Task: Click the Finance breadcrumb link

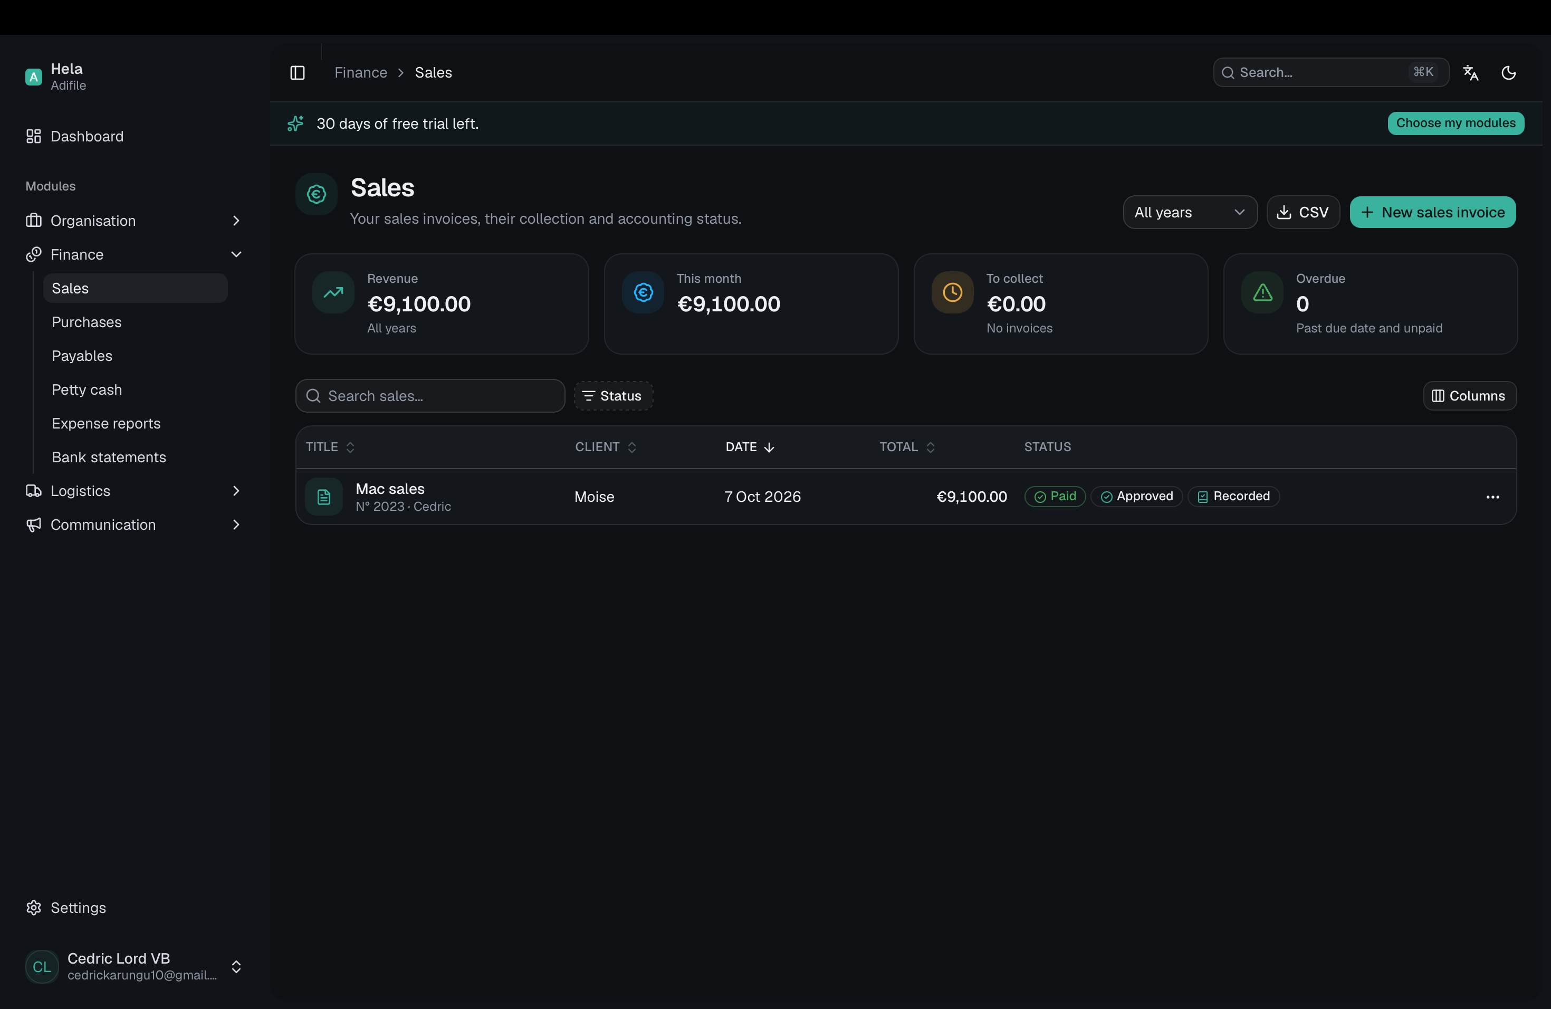Action: click(x=360, y=72)
